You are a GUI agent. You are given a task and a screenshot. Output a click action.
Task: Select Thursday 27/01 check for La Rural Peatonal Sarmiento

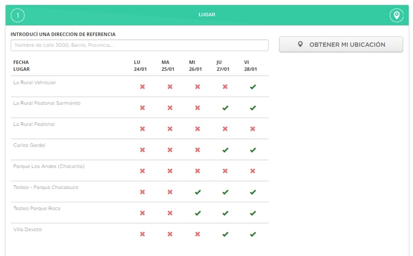(x=225, y=108)
